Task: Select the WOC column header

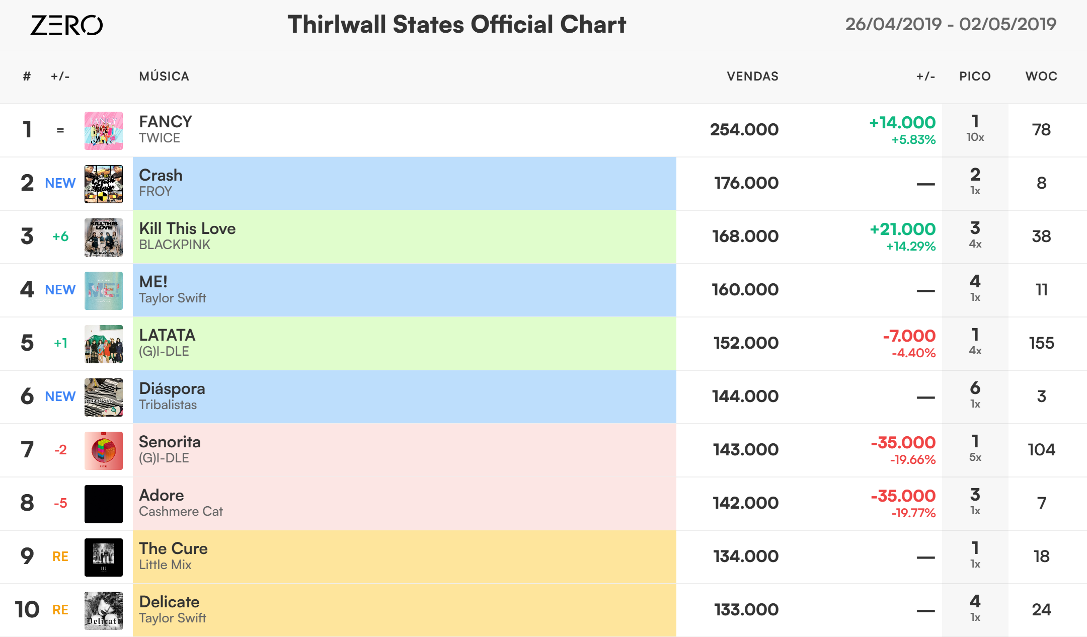Action: (1041, 76)
